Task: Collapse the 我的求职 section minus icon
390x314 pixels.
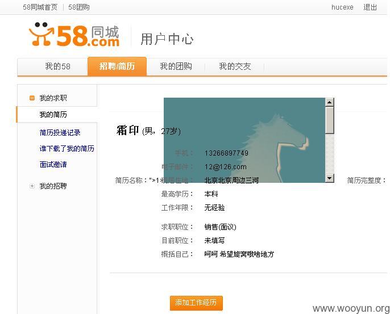Action: [x=32, y=98]
